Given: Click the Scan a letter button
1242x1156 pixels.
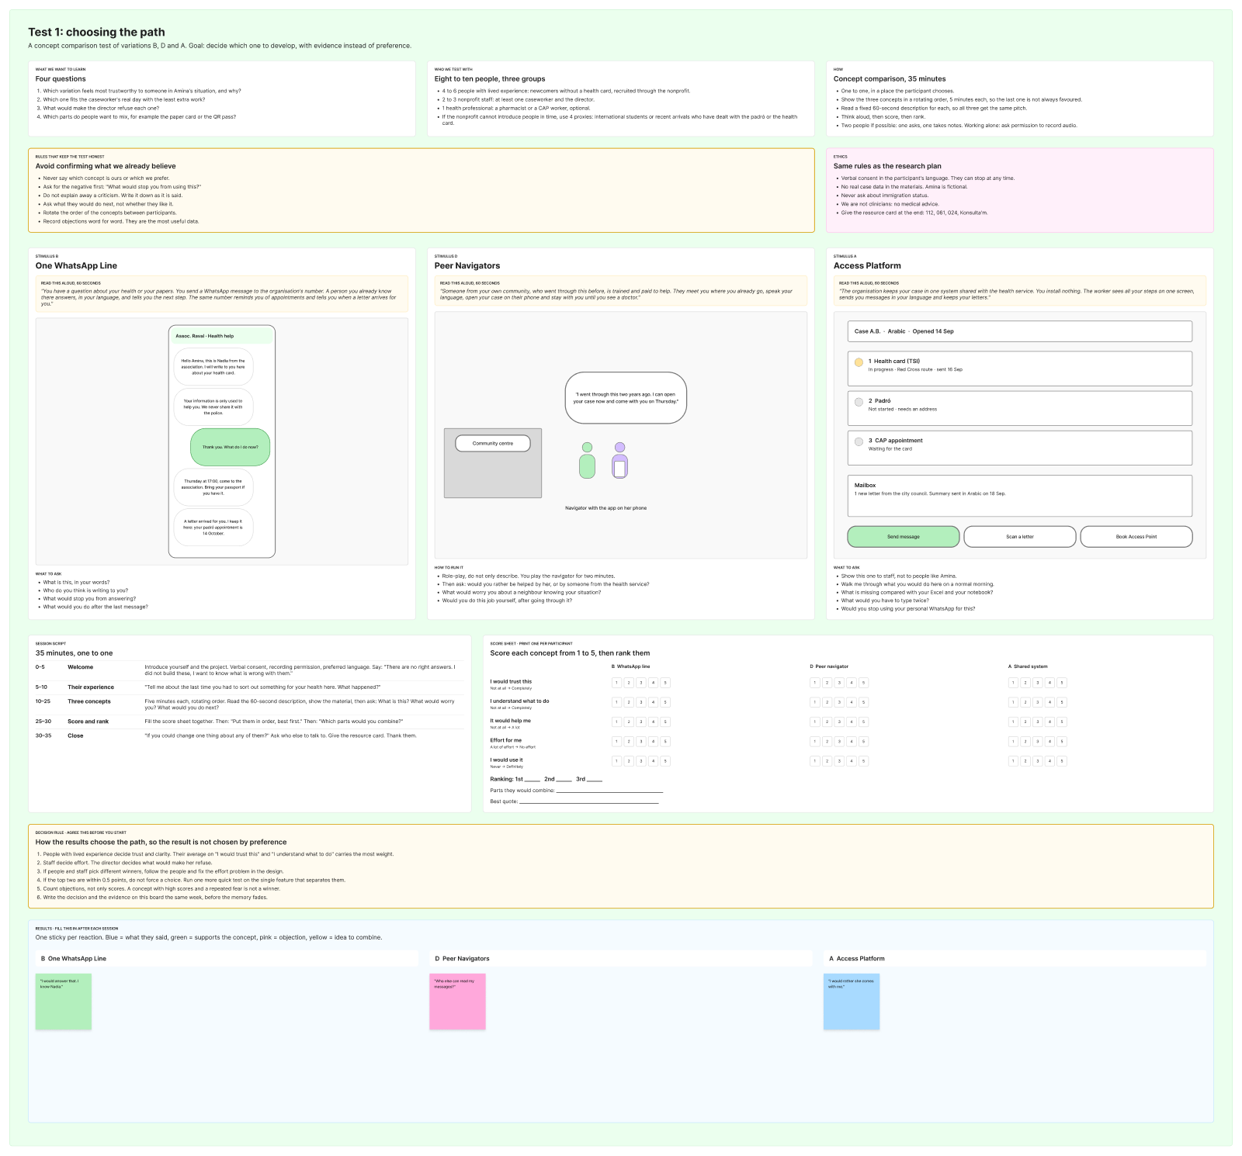Looking at the screenshot, I should click(x=1020, y=537).
